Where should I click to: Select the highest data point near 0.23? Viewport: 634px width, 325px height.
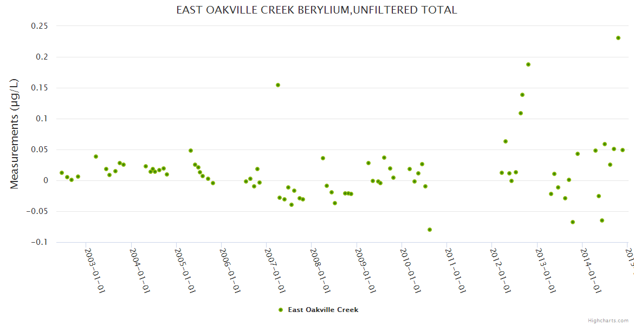[618, 38]
